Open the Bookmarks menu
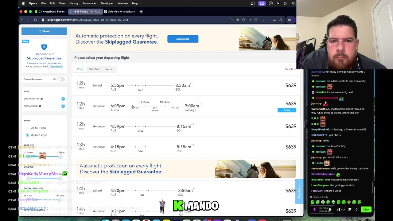Image resolution: width=393 pixels, height=221 pixels. [90, 3]
